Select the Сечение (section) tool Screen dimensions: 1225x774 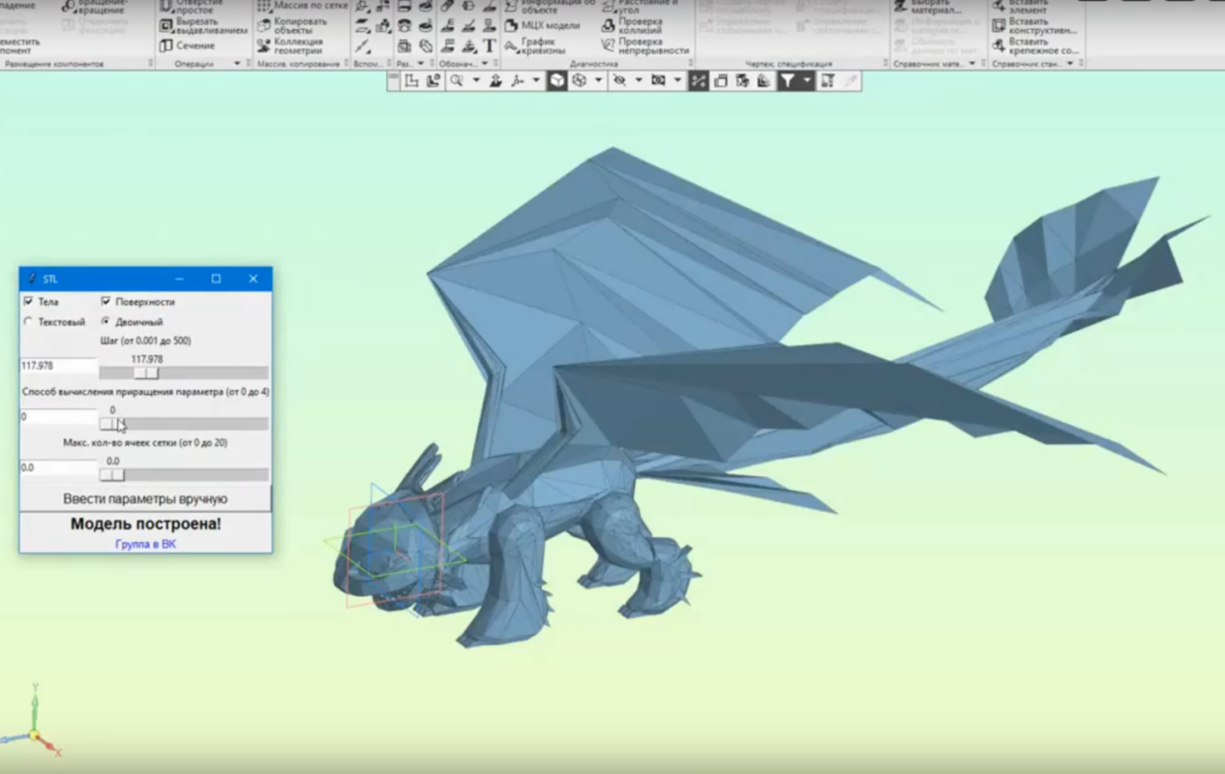(x=188, y=45)
